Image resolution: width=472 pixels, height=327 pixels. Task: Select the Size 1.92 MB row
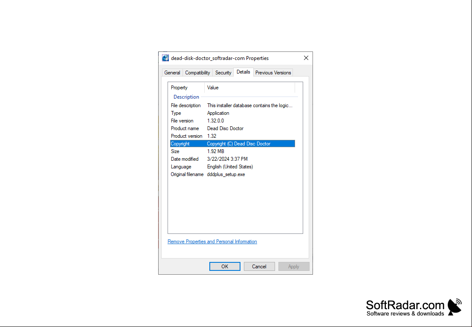tap(232, 151)
